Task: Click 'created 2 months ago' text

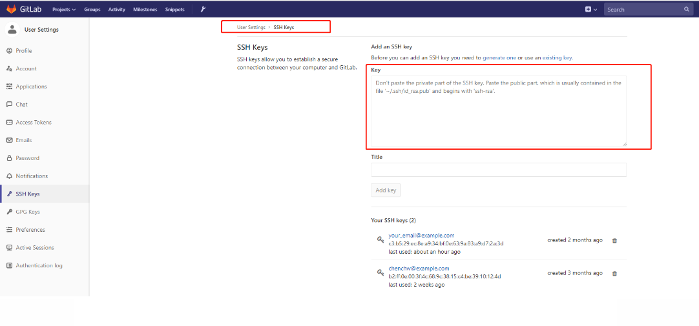Action: [x=575, y=240]
